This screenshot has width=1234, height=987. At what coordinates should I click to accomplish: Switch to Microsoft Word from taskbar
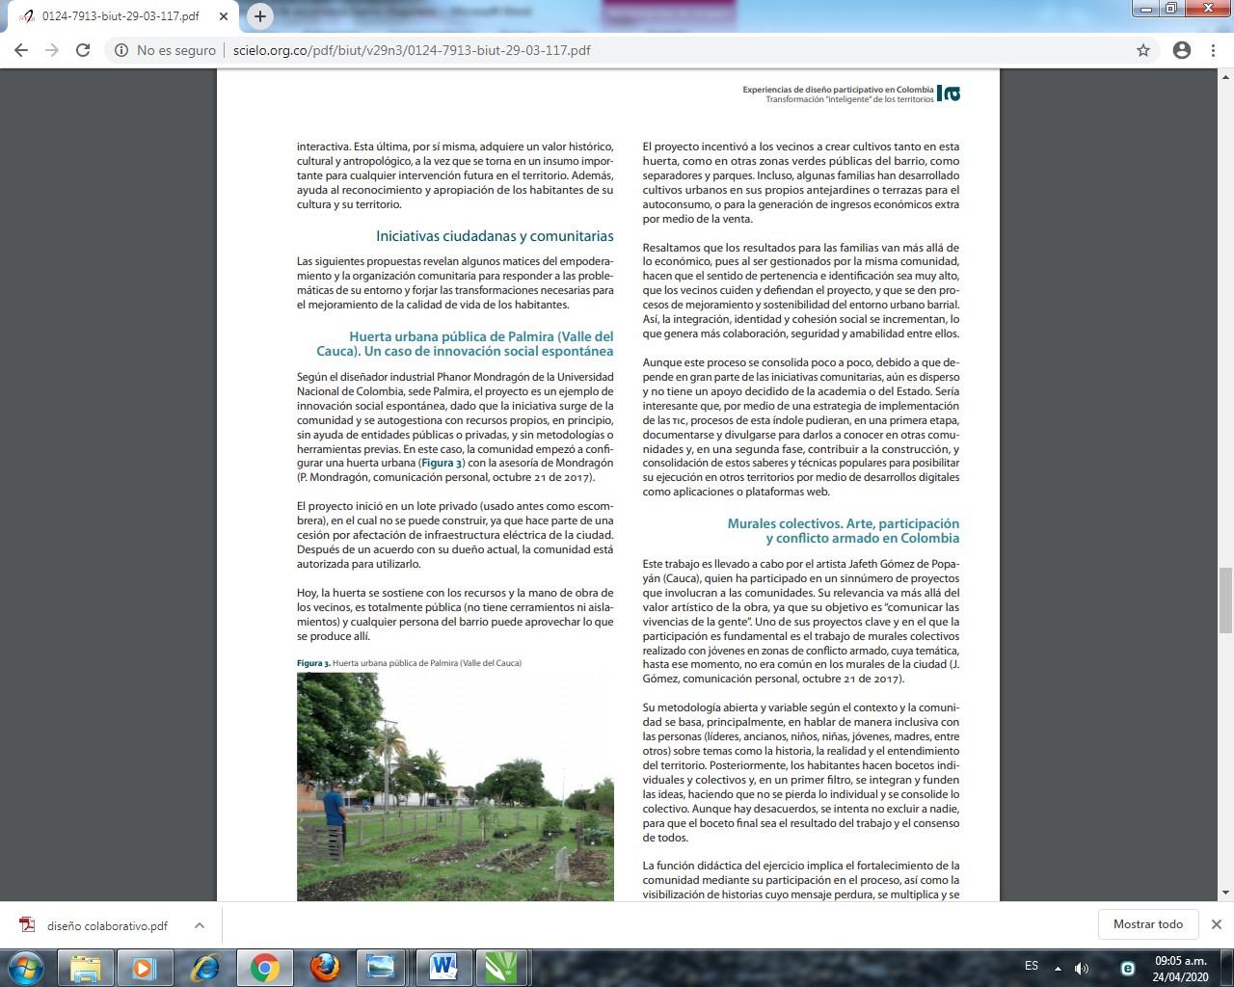[444, 967]
